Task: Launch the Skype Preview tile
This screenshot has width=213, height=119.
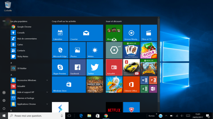Action: coord(60,67)
